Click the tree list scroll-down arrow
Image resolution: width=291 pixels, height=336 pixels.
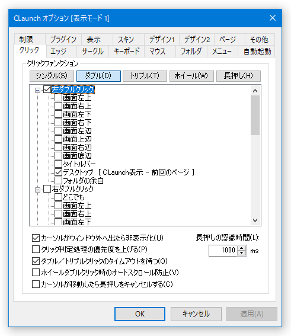tap(255, 220)
